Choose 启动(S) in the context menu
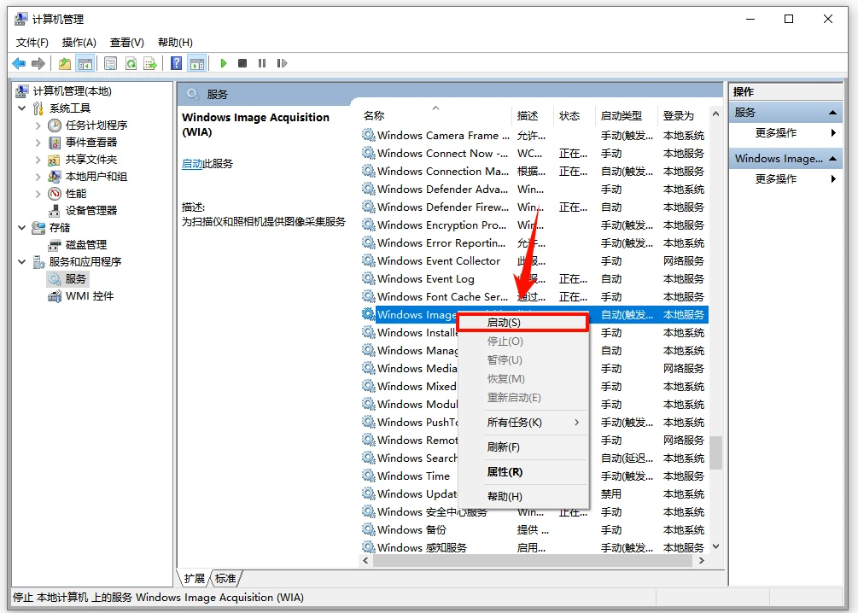858x613 pixels. [x=522, y=323]
